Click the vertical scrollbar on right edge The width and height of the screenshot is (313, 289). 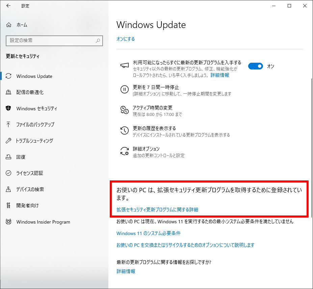pos(312,147)
